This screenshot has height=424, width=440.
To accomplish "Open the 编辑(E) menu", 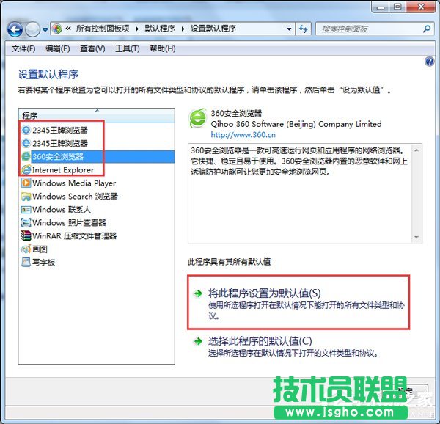I will [x=58, y=49].
